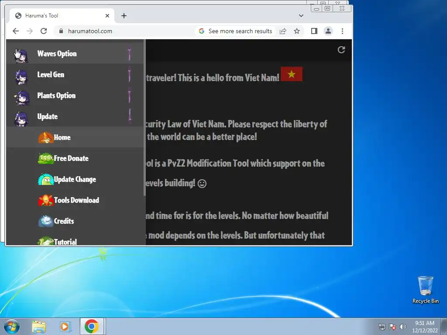Click the threepeater icon next to Free Donate
Screen dimensions: 447x335
point(46,158)
